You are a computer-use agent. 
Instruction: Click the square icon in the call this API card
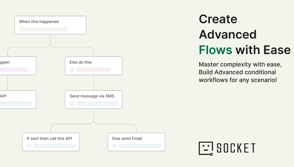(29, 146)
